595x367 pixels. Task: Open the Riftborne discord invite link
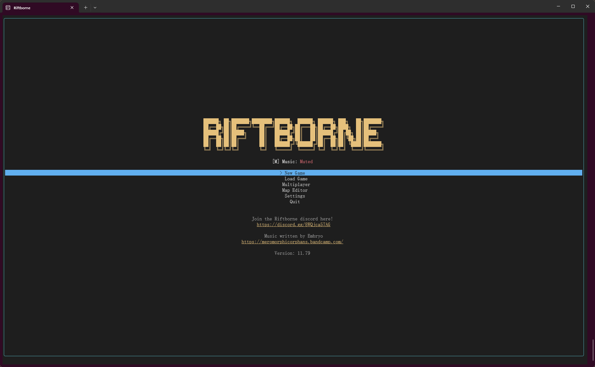click(293, 225)
